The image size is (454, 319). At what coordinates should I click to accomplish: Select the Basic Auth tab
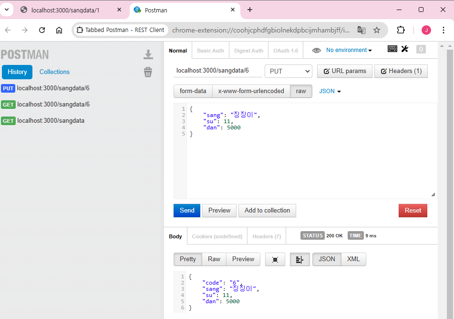coord(210,51)
